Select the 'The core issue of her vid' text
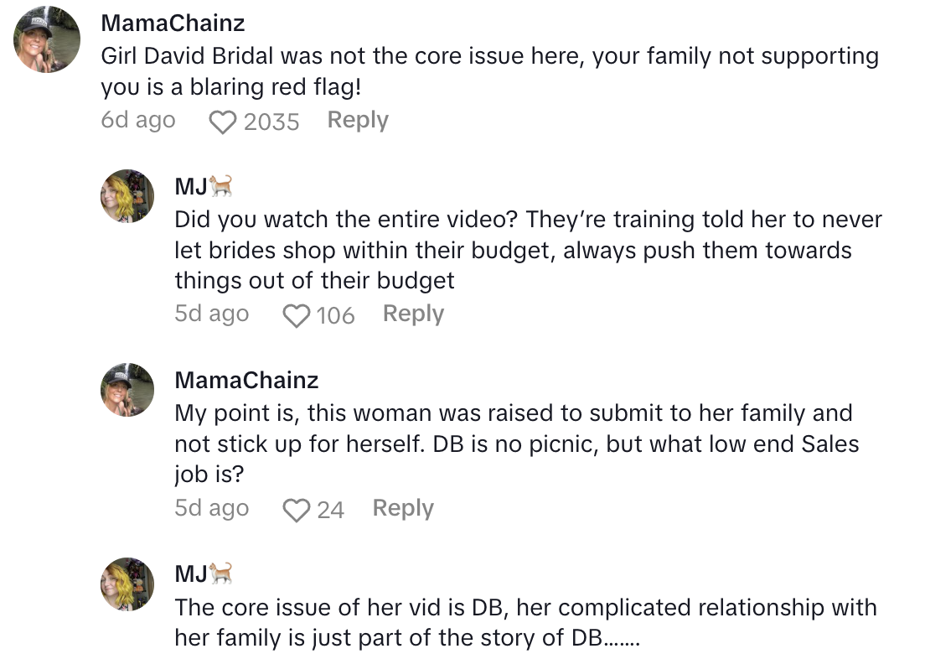This screenshot has height=659, width=925. [x=525, y=621]
